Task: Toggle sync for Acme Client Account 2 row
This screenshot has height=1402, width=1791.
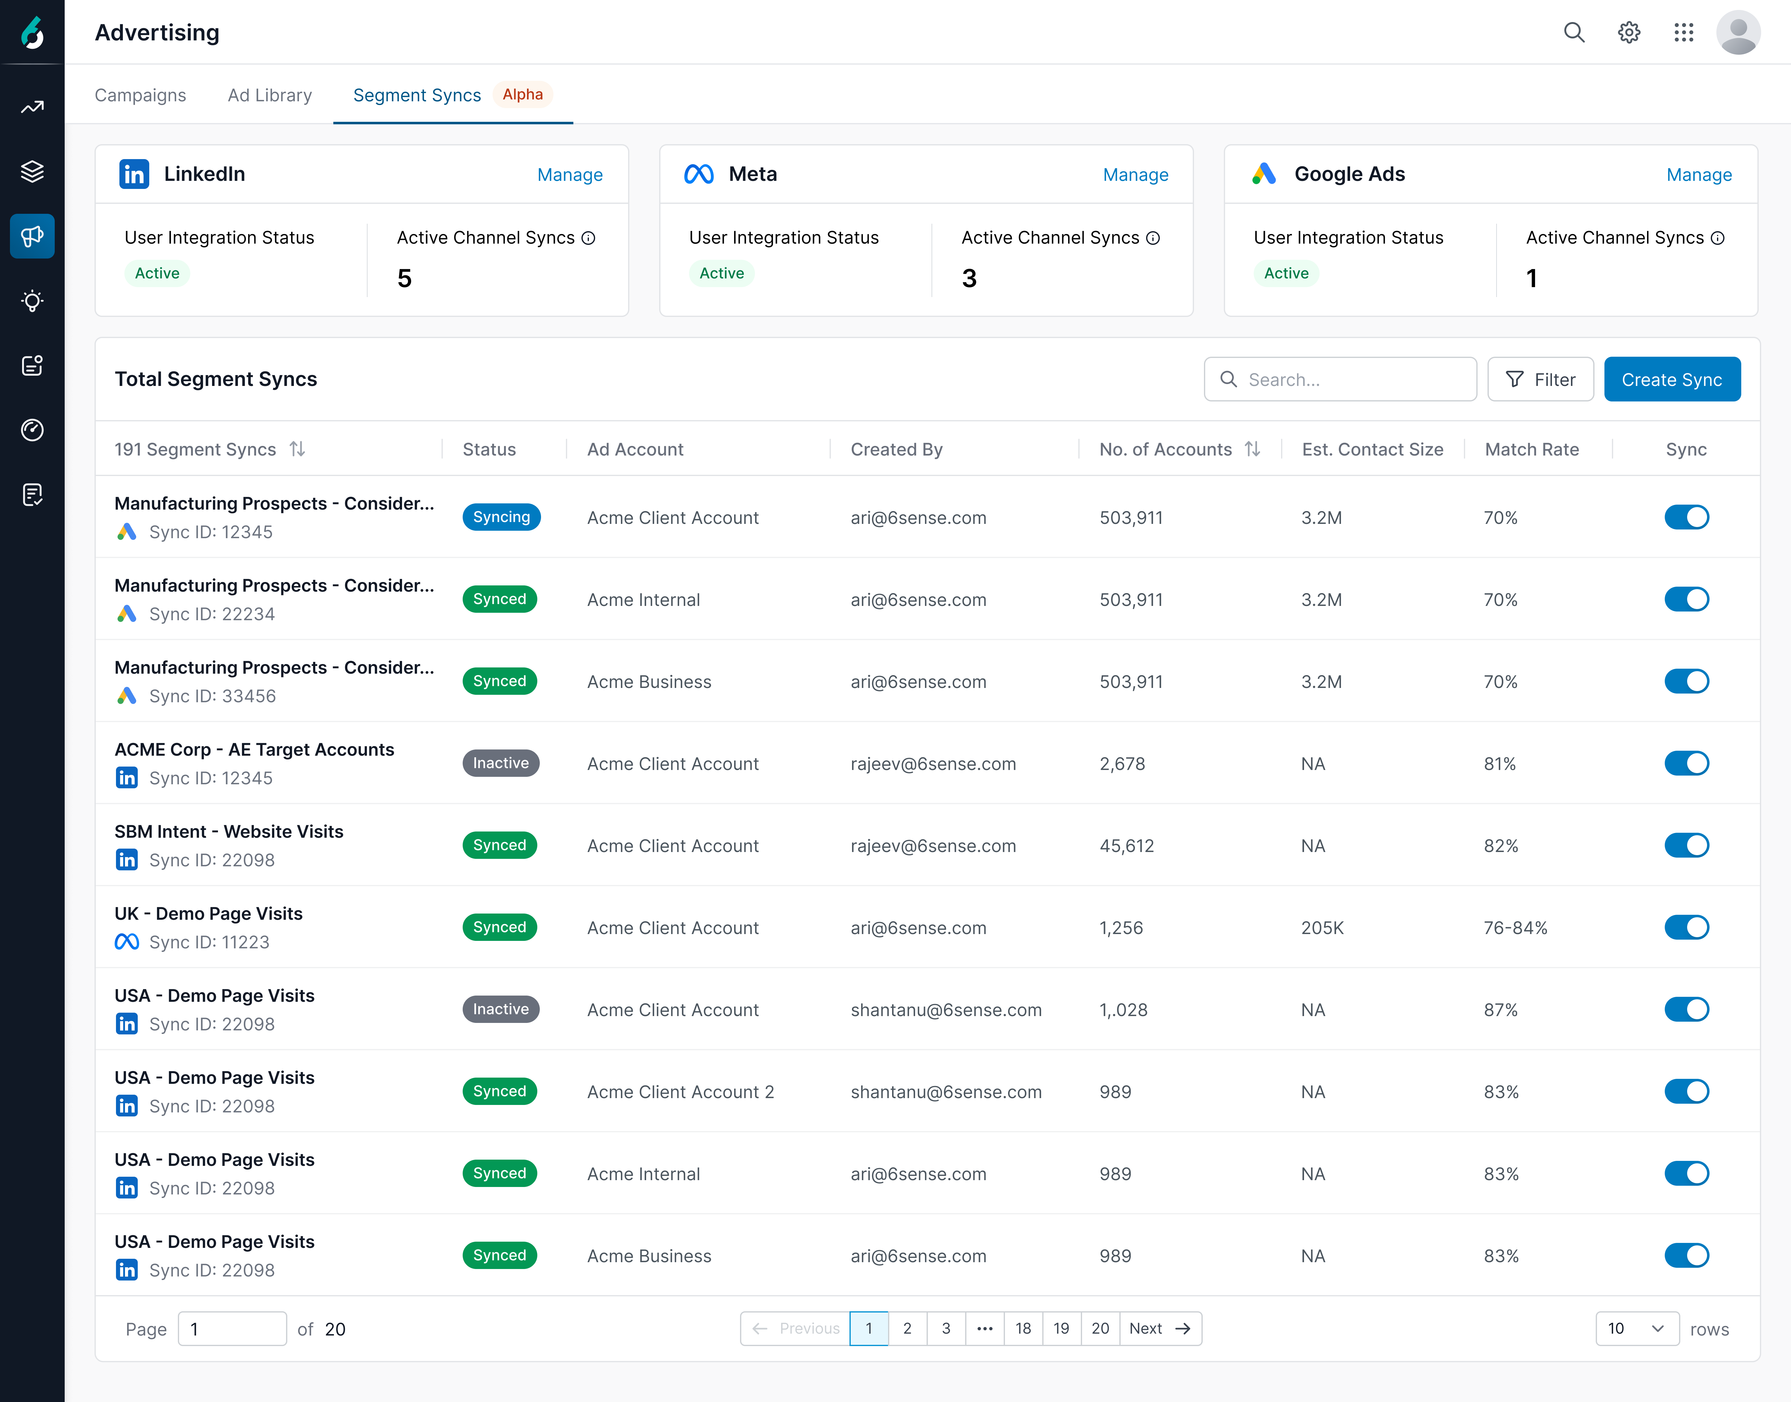Action: pos(1687,1092)
